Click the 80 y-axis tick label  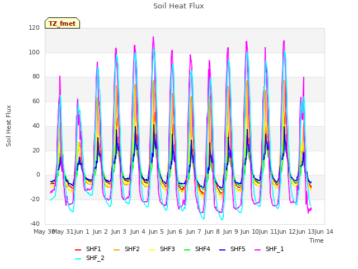pyautogui.click(x=36, y=77)
